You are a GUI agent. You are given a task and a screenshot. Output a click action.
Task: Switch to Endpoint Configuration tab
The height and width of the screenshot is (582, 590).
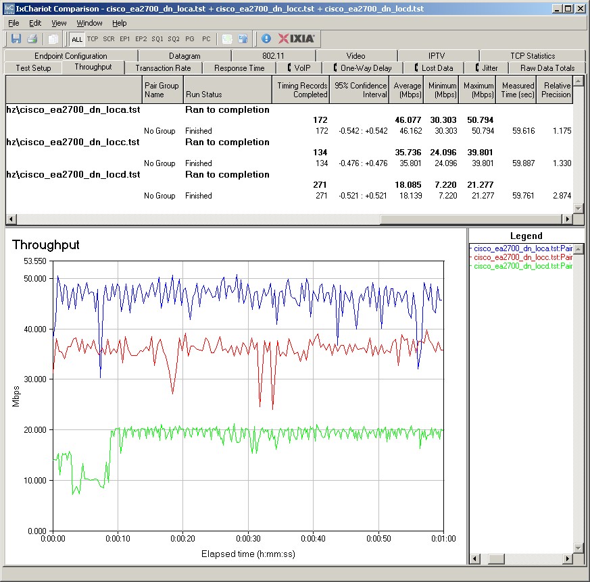(x=71, y=55)
